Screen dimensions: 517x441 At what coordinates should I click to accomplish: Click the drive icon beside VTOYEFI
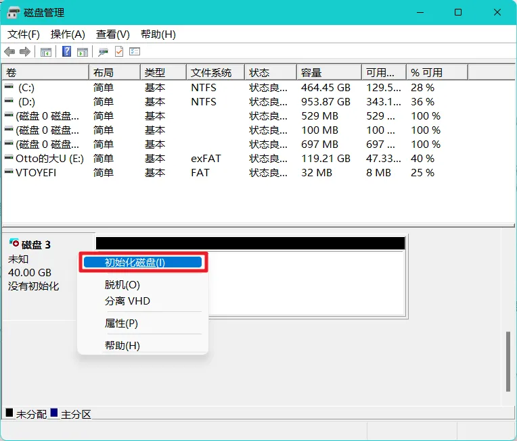coord(9,172)
